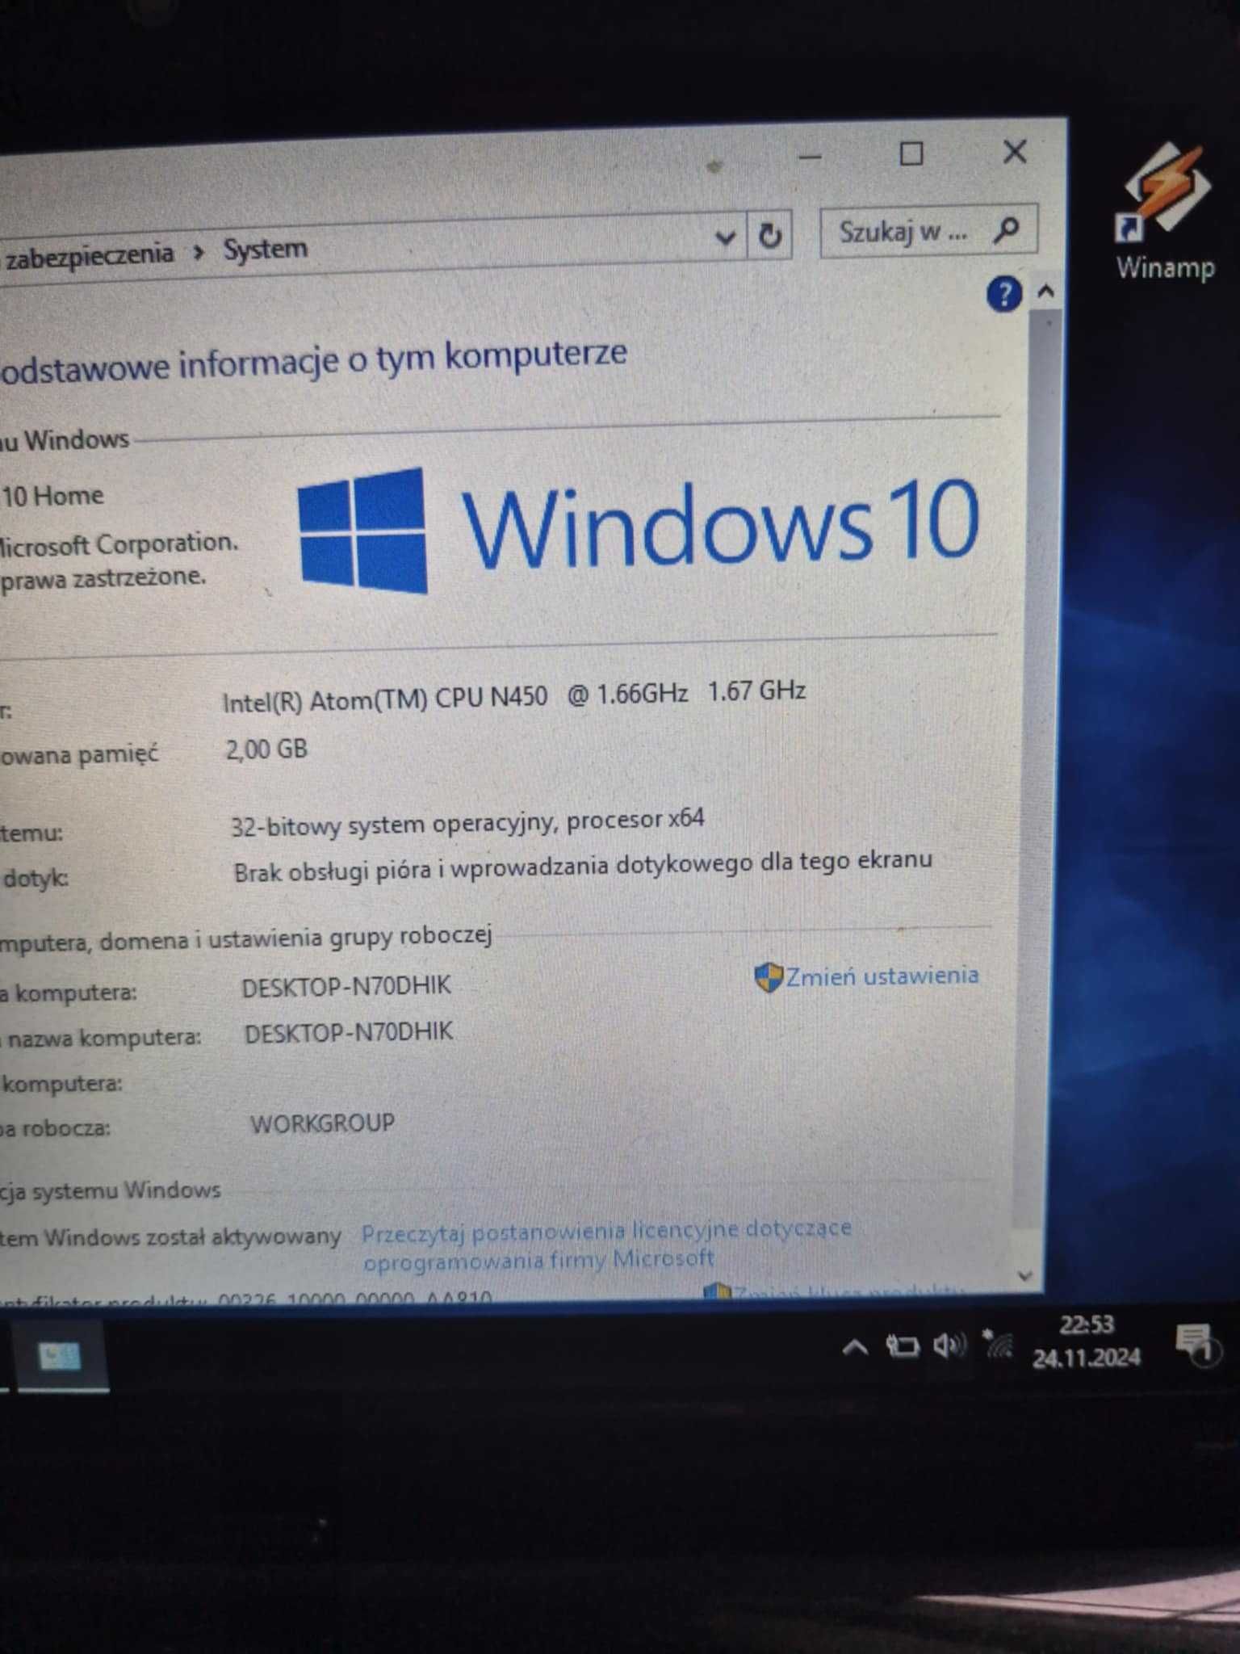Click the search magnifier icon

(1006, 231)
